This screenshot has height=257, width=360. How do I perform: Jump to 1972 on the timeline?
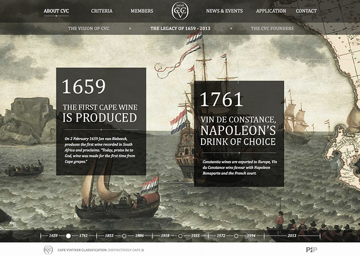221,235
